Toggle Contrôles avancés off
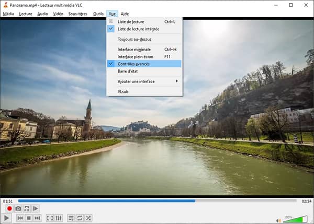Image resolution: width=314 pixels, height=224 pixels. tap(144, 64)
